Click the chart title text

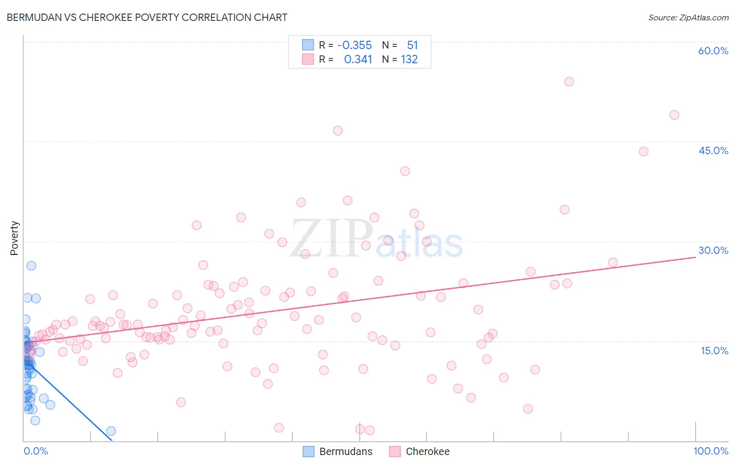point(147,17)
